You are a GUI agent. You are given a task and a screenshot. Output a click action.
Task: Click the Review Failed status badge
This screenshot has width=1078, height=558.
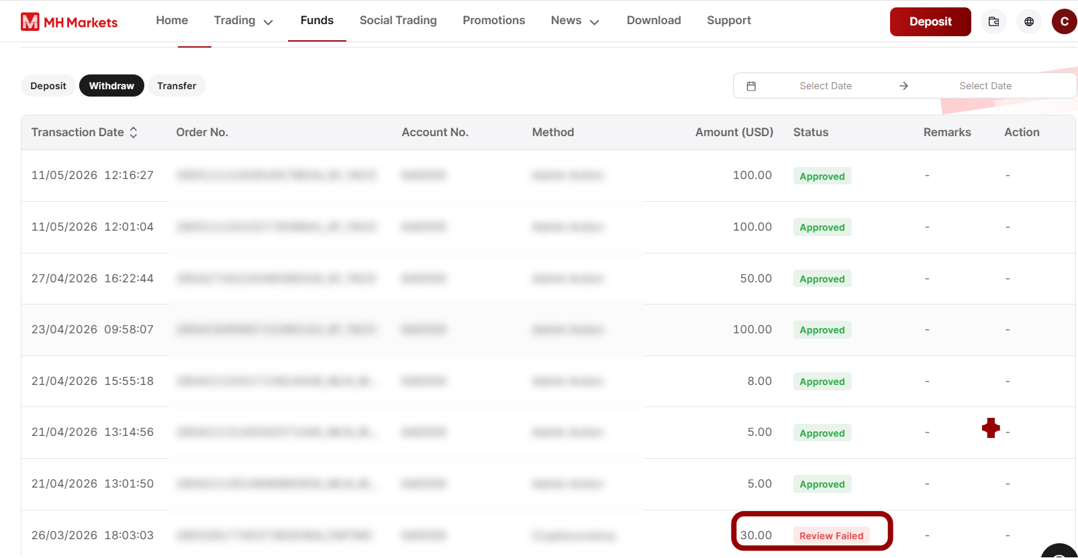point(831,535)
